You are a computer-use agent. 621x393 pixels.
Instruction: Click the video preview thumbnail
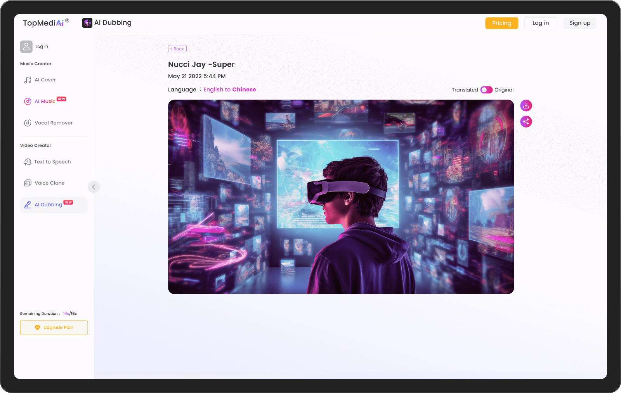tap(341, 197)
